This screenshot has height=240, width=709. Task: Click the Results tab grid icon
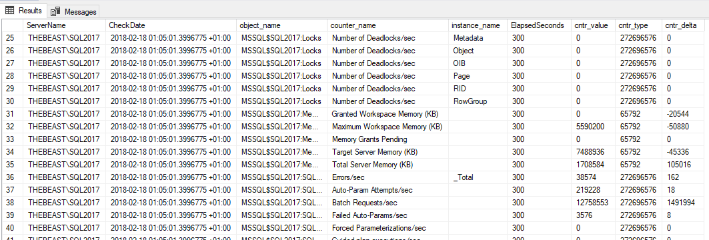(x=9, y=11)
